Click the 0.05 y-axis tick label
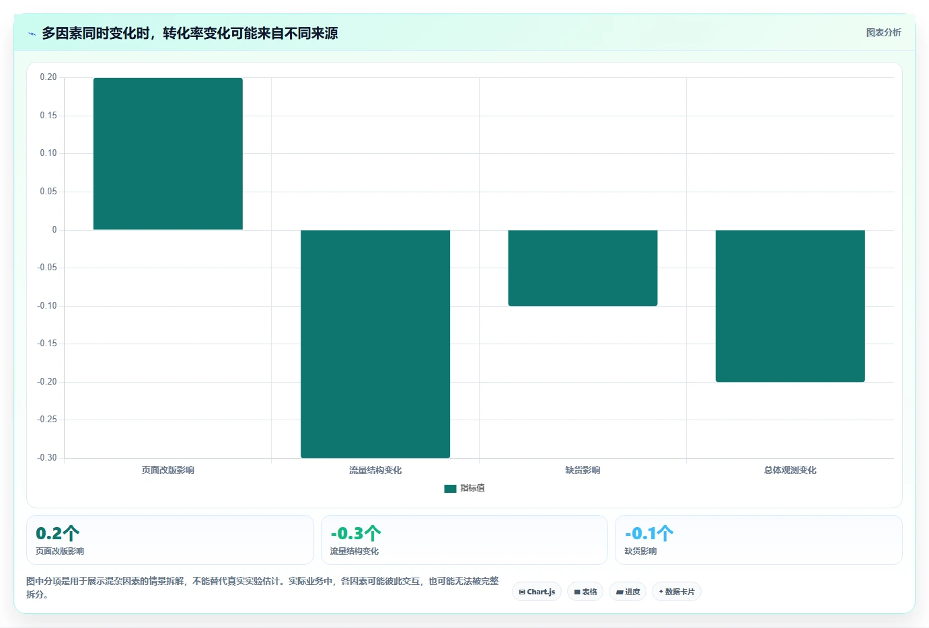 click(x=48, y=192)
